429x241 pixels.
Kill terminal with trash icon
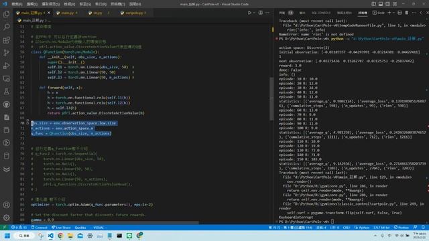(407, 13)
